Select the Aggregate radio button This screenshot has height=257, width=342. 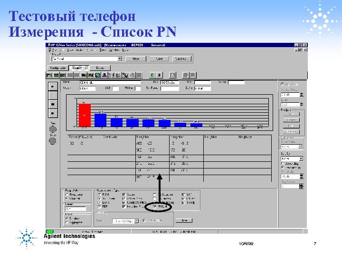click(x=67, y=222)
